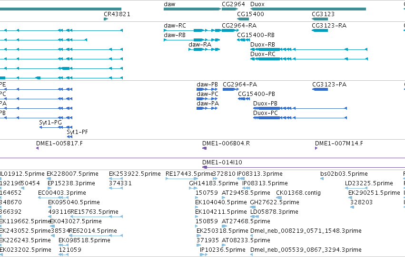Image resolution: width=405 pixels, height=257 pixels.
Task: Select EST EK098518.5prime
Action: [x=64, y=246]
